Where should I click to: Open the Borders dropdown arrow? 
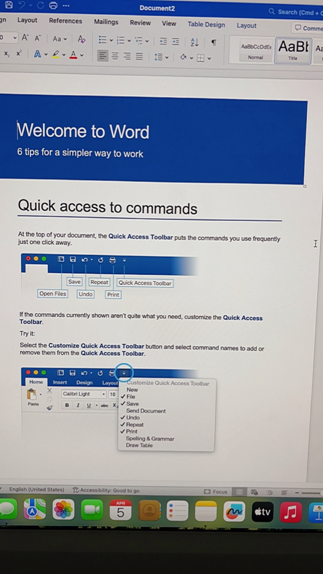[209, 58]
